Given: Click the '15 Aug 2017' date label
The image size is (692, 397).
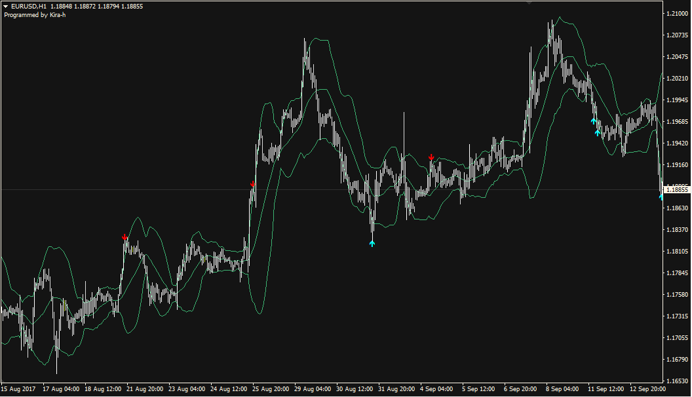Looking at the screenshot, I should (x=20, y=389).
